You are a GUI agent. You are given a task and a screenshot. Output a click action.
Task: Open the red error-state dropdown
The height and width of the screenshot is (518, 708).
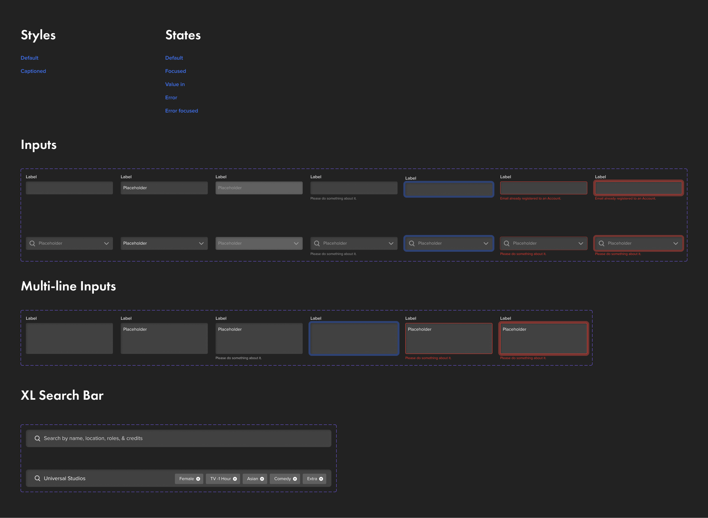click(x=675, y=243)
